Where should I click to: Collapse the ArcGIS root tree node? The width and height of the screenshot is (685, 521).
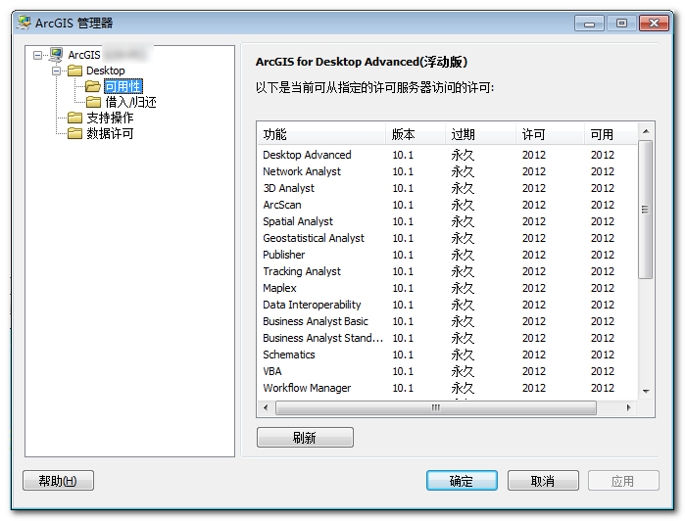coord(38,55)
